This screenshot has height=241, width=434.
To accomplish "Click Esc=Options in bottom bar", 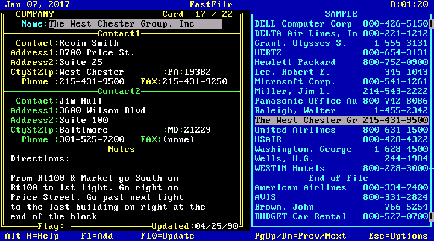I will (398, 236).
